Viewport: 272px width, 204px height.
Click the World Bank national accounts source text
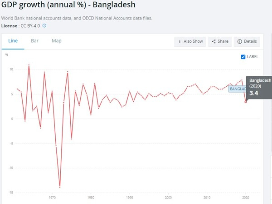tap(77, 18)
